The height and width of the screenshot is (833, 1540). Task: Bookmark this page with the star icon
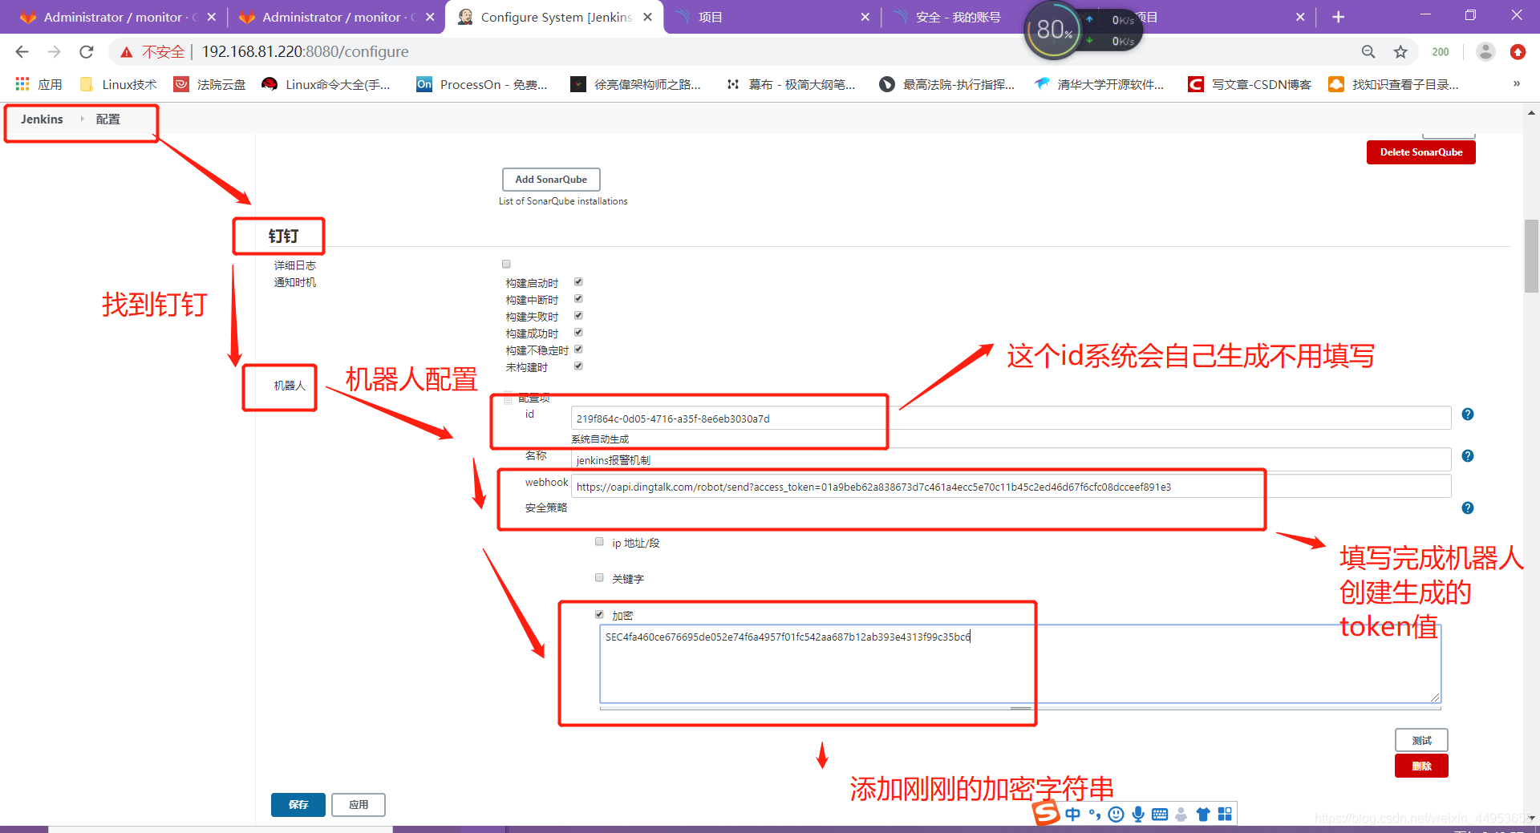tap(1400, 52)
